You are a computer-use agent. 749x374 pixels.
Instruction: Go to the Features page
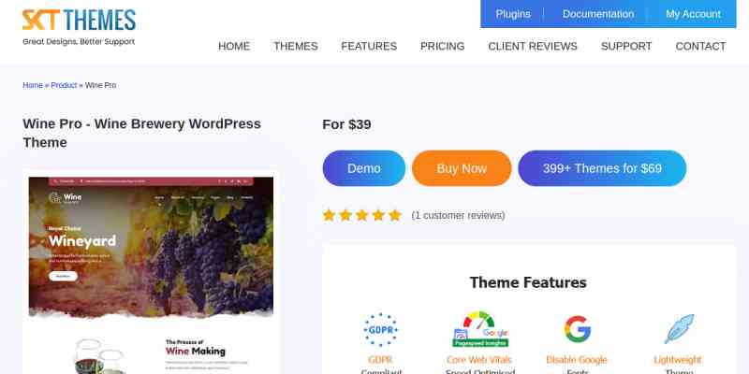(x=369, y=46)
